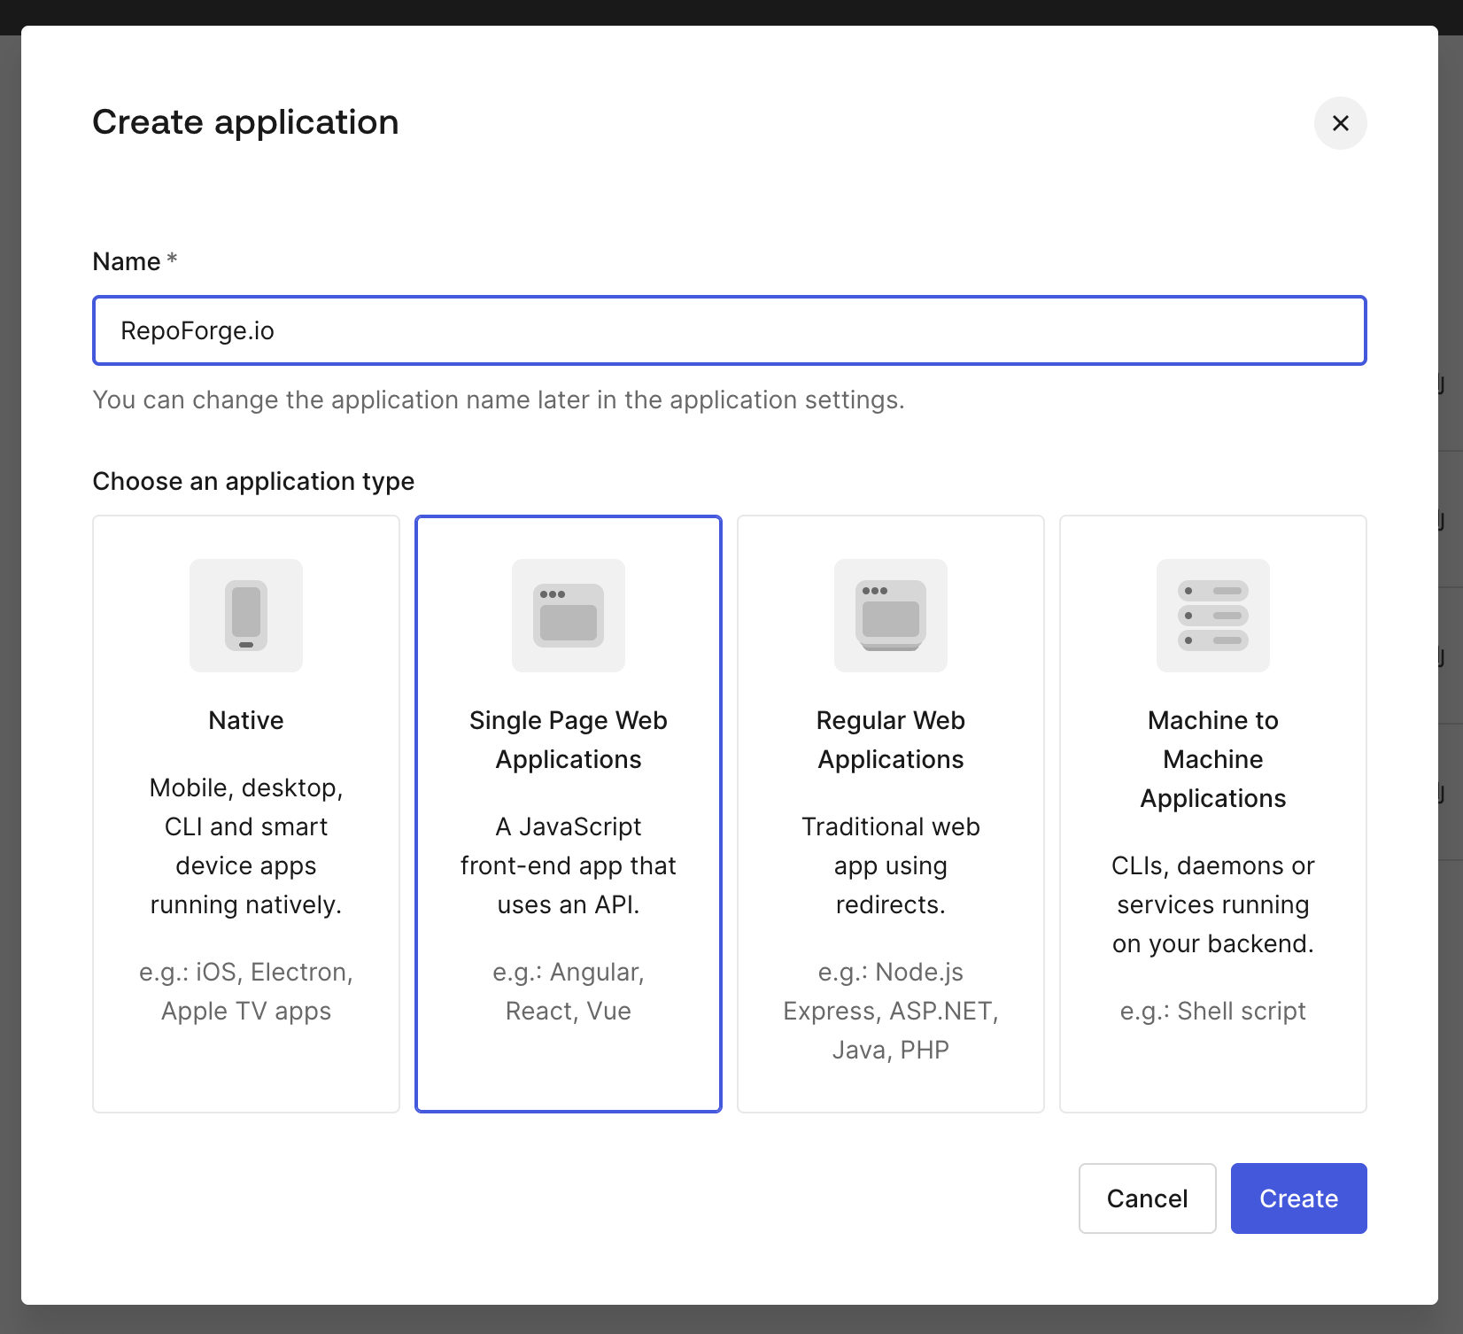Select the Machine to Machine server icon
Viewport: 1463px width, 1334px height.
[x=1213, y=616]
